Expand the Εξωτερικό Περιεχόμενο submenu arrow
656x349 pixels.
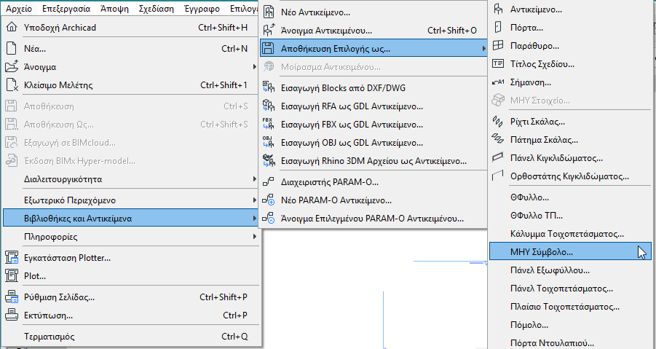pos(254,200)
